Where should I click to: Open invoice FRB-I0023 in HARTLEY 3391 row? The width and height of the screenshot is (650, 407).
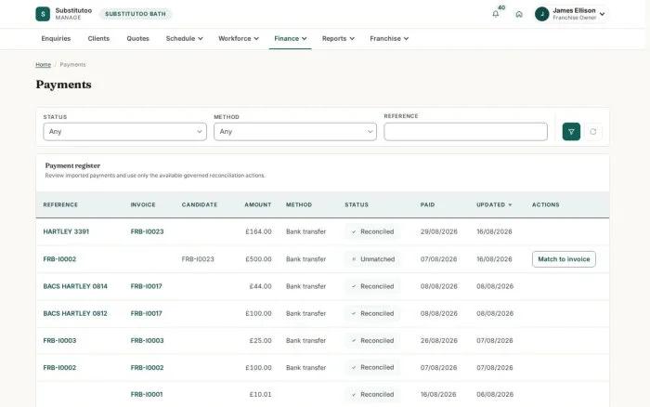(x=147, y=232)
